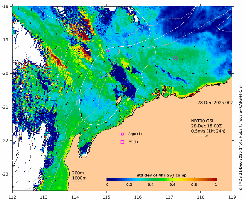Click the longitude axis label '113'
This screenshot has width=245, height=201.
click(44, 197)
